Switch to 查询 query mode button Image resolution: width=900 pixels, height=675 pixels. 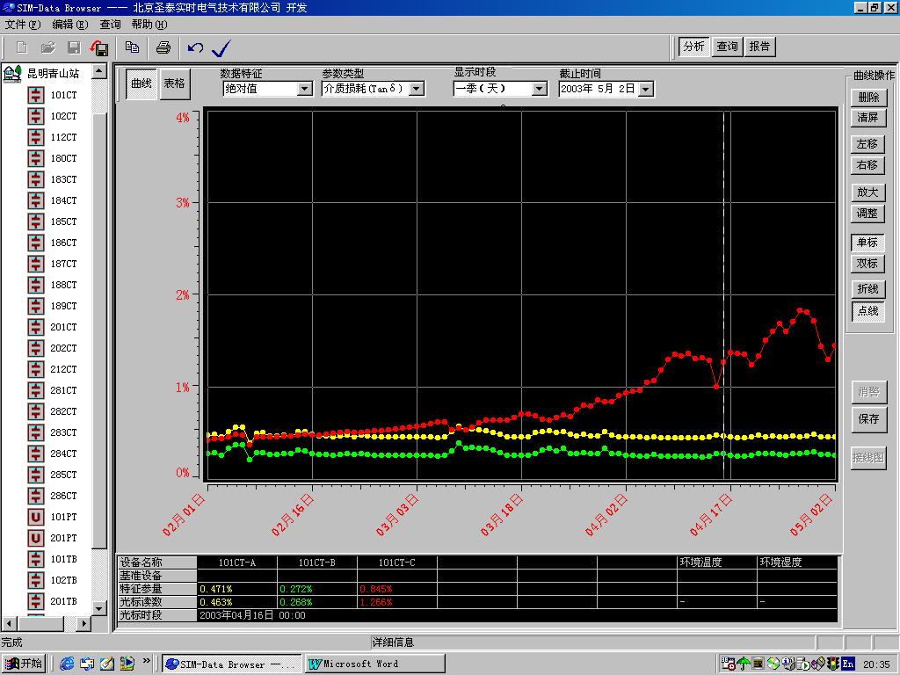tap(727, 47)
